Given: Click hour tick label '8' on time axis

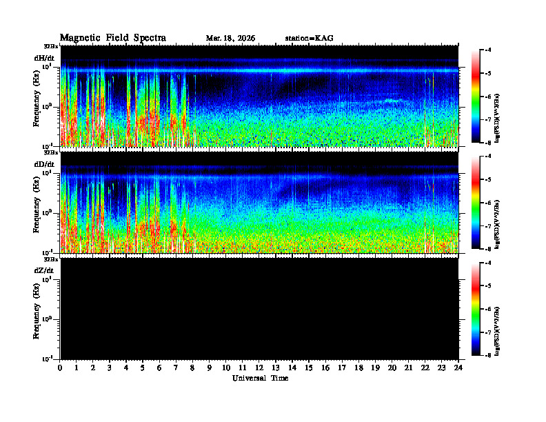Looking at the screenshot, I should 192,368.
